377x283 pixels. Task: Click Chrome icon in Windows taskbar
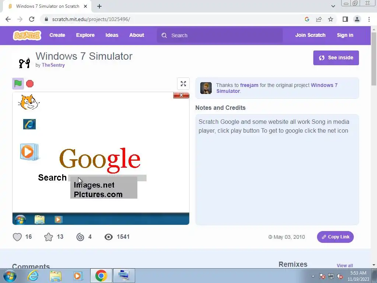[x=101, y=276]
